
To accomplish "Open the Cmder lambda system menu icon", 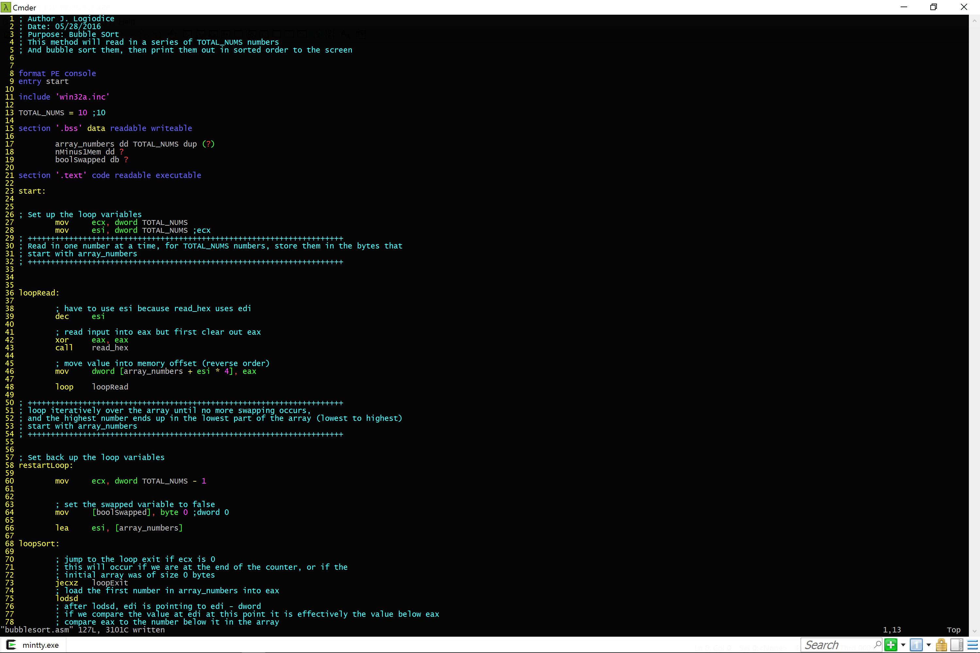I will tap(6, 7).
